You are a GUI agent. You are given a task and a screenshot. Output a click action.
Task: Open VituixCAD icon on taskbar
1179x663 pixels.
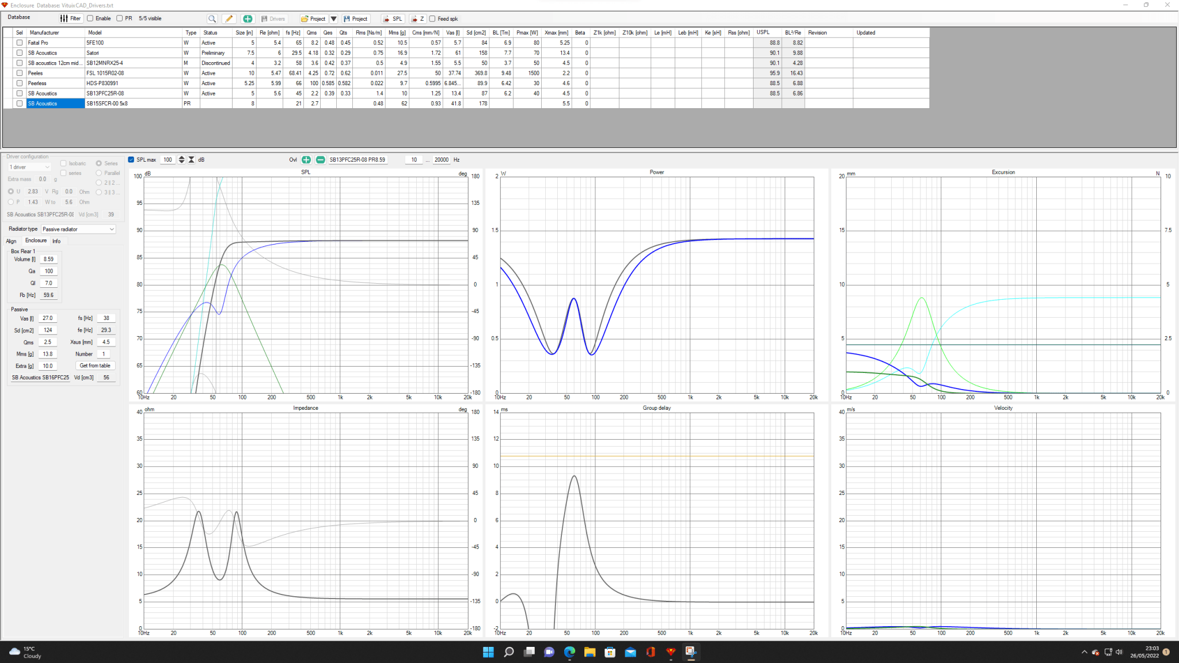click(x=671, y=651)
